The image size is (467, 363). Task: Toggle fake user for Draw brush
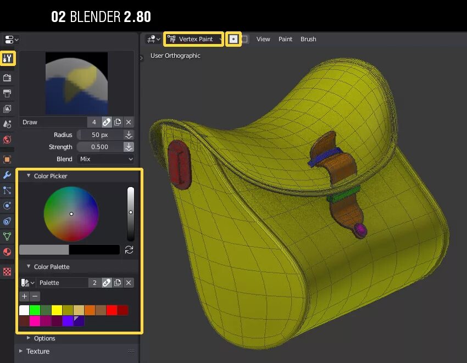click(x=107, y=122)
